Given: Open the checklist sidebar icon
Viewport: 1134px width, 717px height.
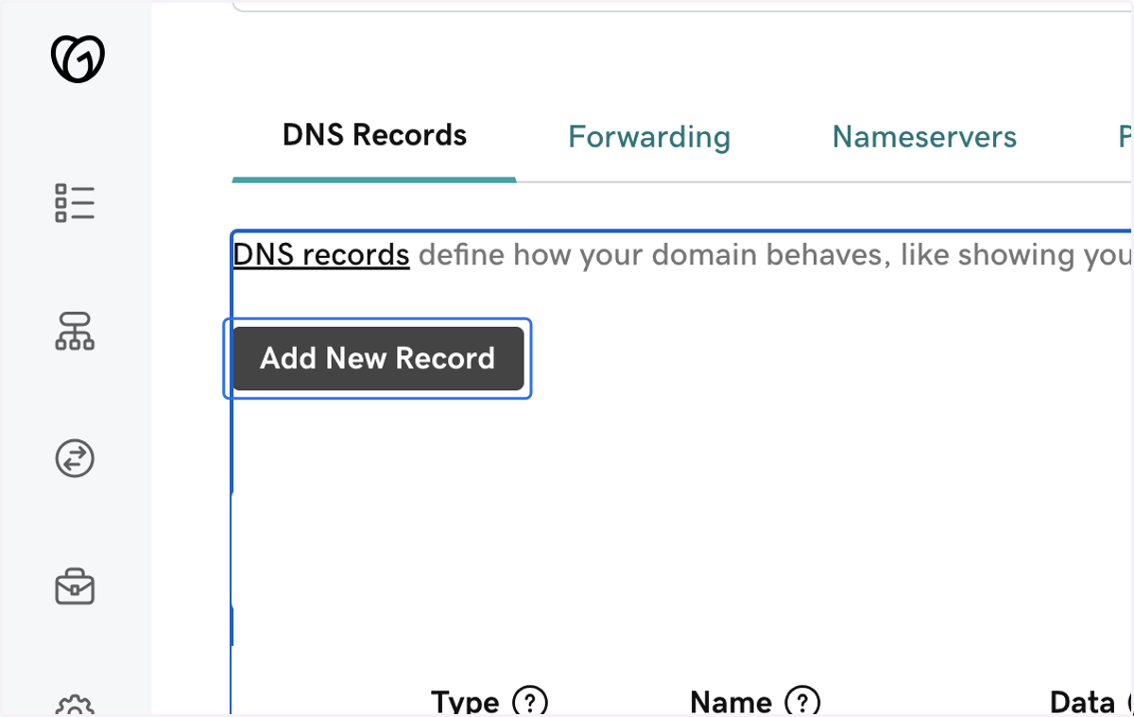Looking at the screenshot, I should tap(75, 202).
